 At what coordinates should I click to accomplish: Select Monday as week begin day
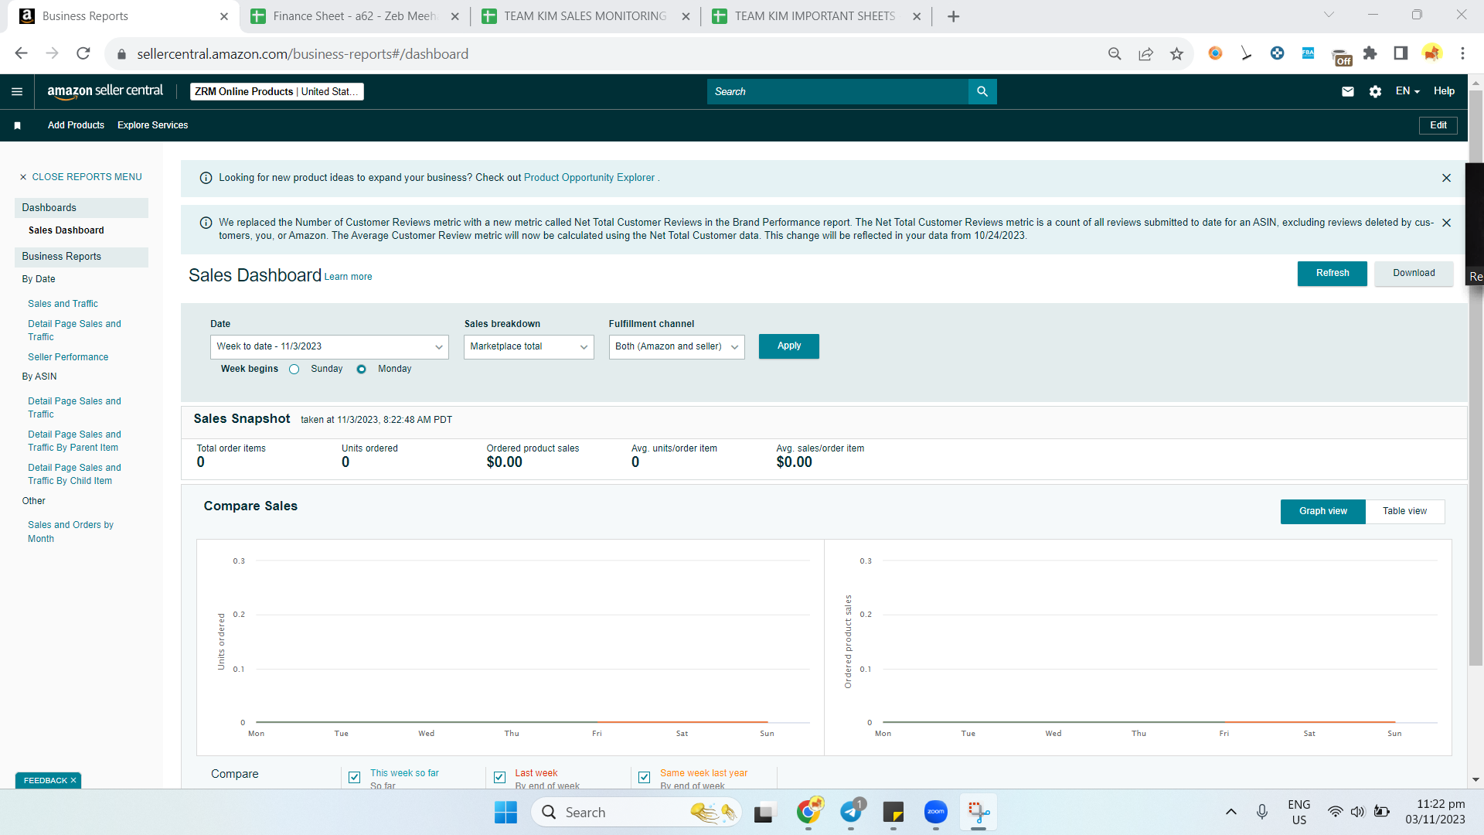pos(361,370)
